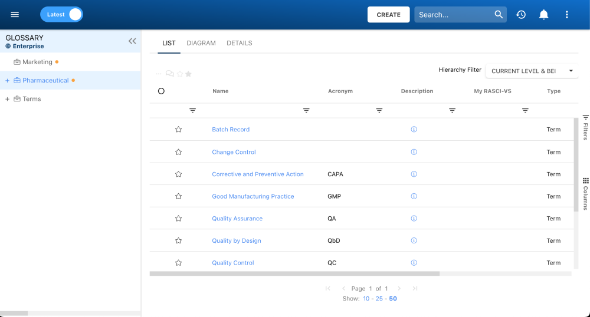Click the table's horizontal scrollbar
Screen dimensions: 590x317
(x=295, y=273)
